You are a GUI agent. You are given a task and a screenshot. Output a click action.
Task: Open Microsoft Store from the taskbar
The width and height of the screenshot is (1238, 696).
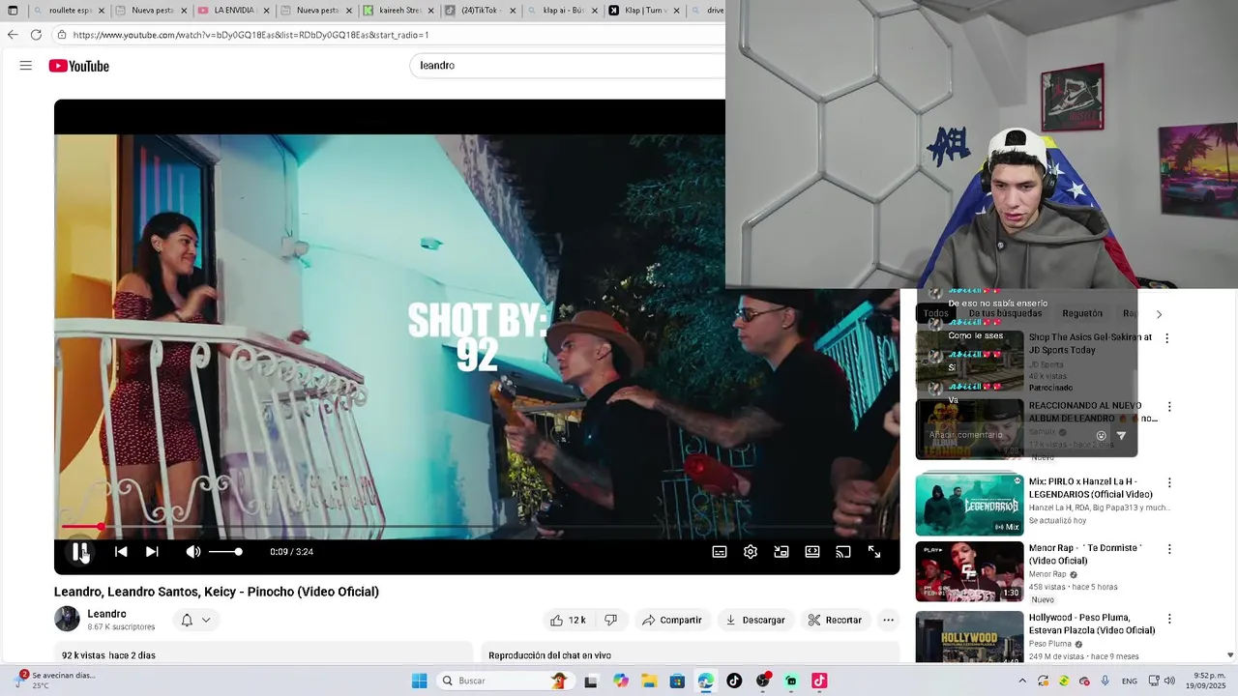tap(677, 681)
